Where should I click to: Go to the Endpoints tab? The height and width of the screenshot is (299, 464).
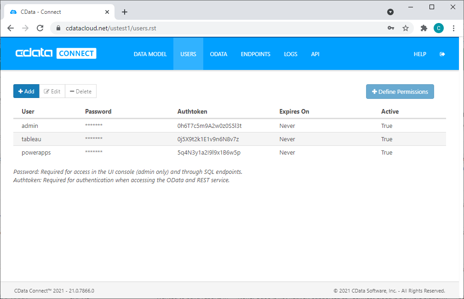click(255, 54)
